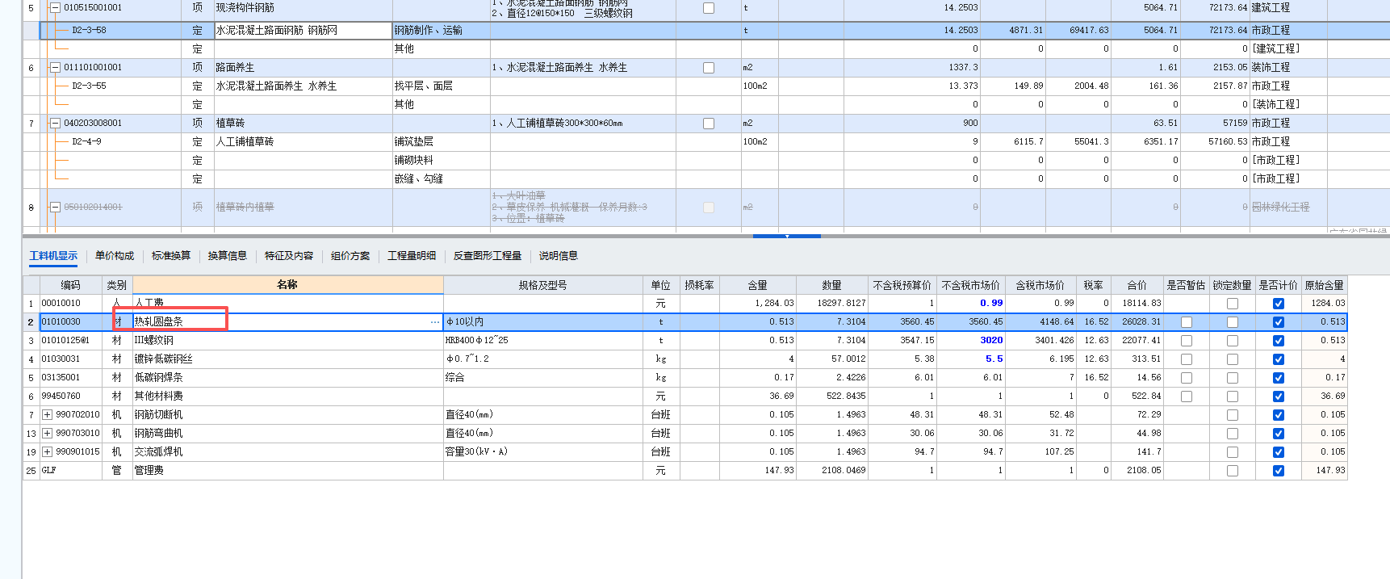Click the 水泥混凝土路面养生 水养生 name cell
The height and width of the screenshot is (579, 1390).
pos(303,86)
